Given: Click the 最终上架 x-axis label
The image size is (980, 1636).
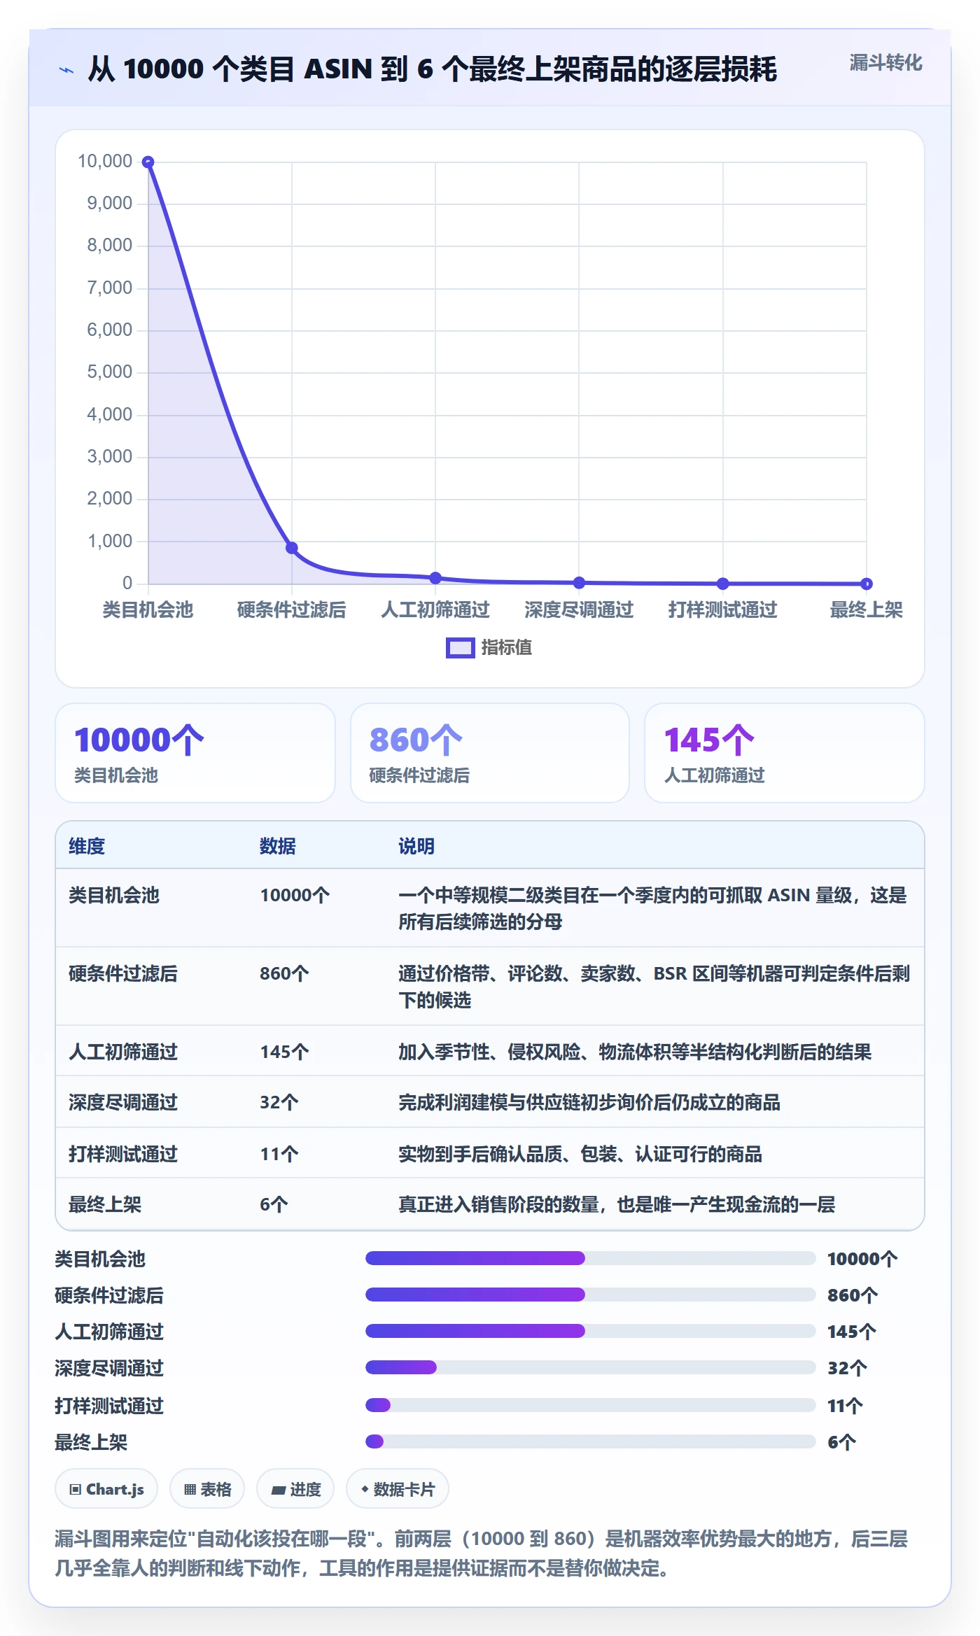Looking at the screenshot, I should [867, 610].
